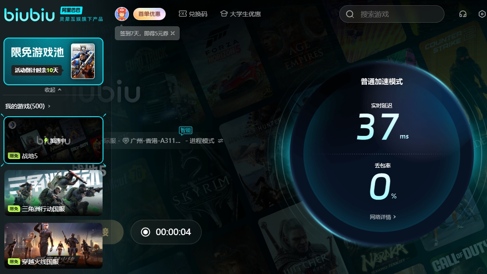Open the user avatar profile
Image resolution: width=487 pixels, height=274 pixels.
(x=122, y=14)
